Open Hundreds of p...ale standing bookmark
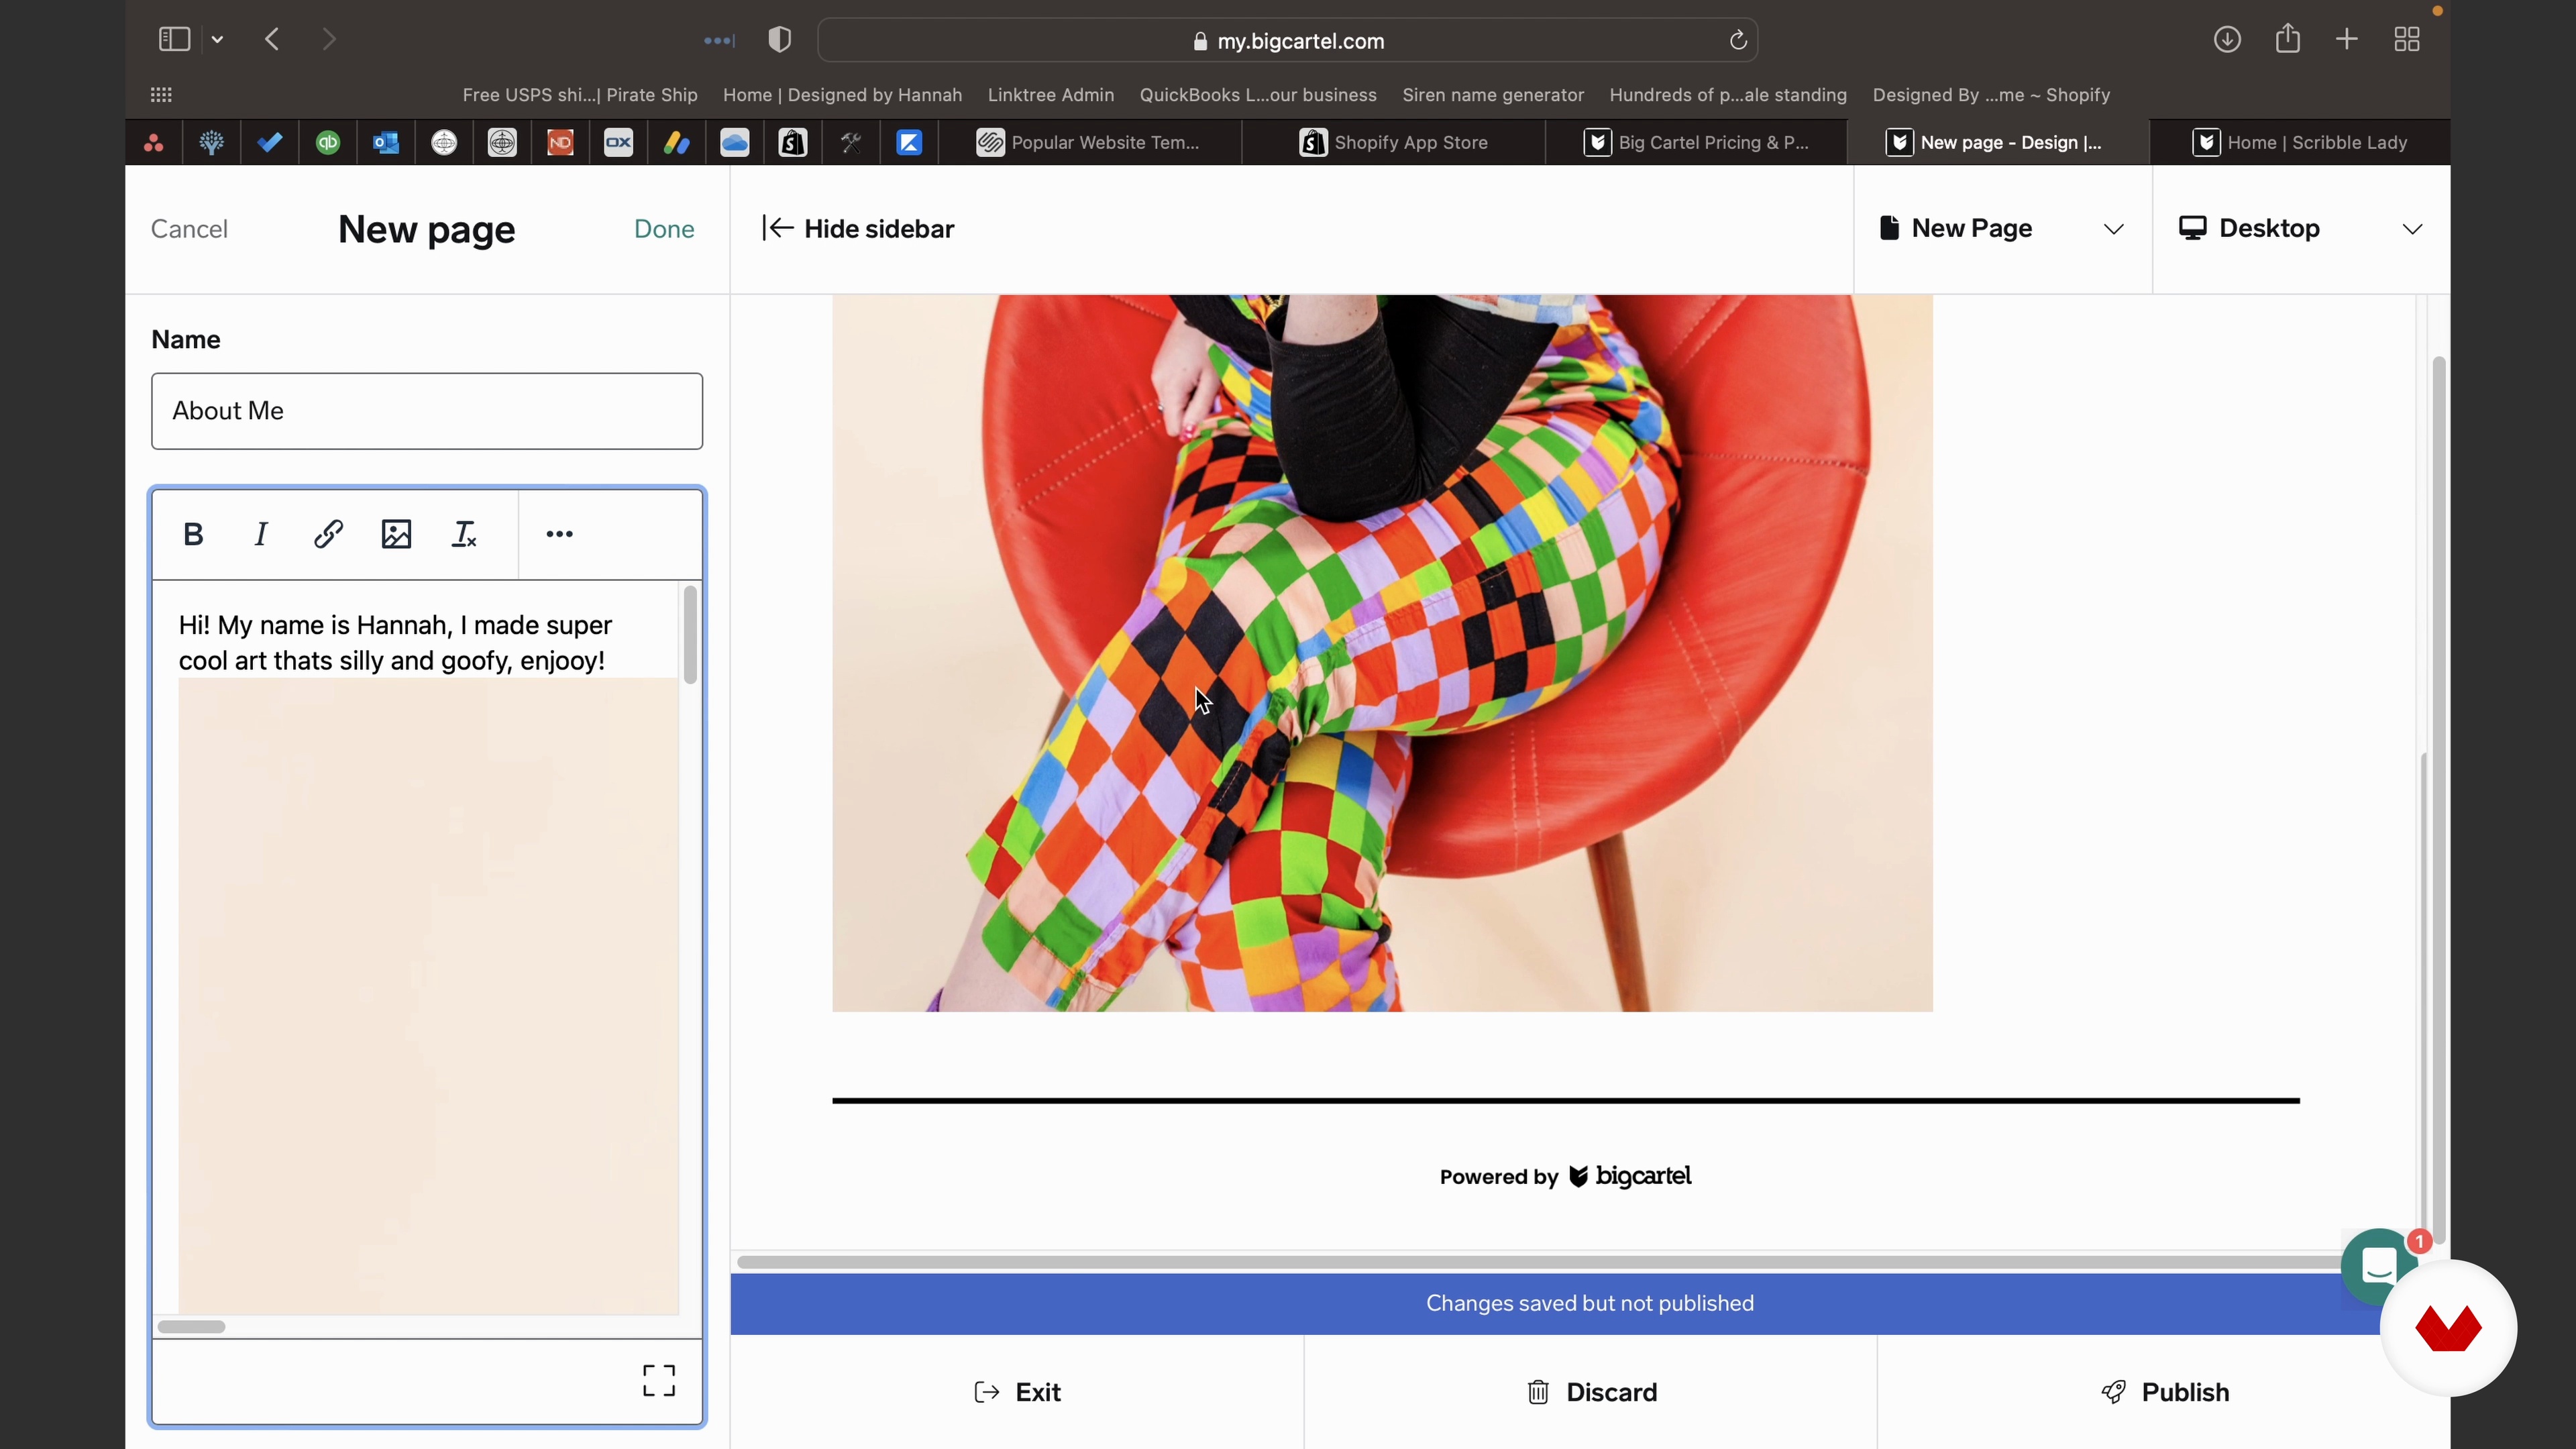Image resolution: width=2576 pixels, height=1449 pixels. [1728, 95]
